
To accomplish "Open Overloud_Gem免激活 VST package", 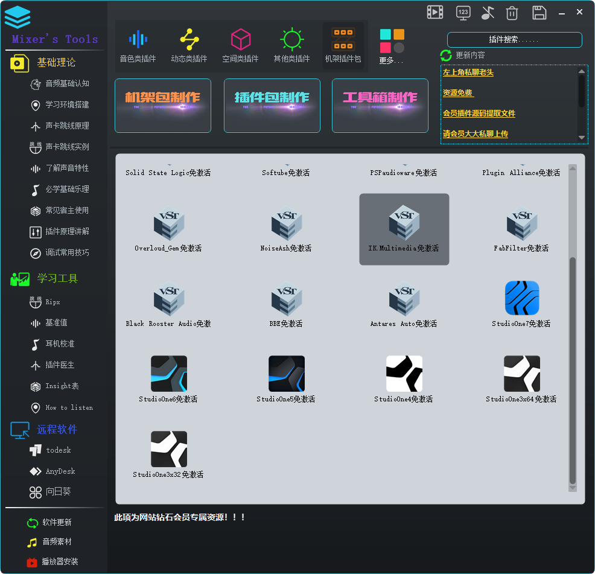I will click(168, 229).
